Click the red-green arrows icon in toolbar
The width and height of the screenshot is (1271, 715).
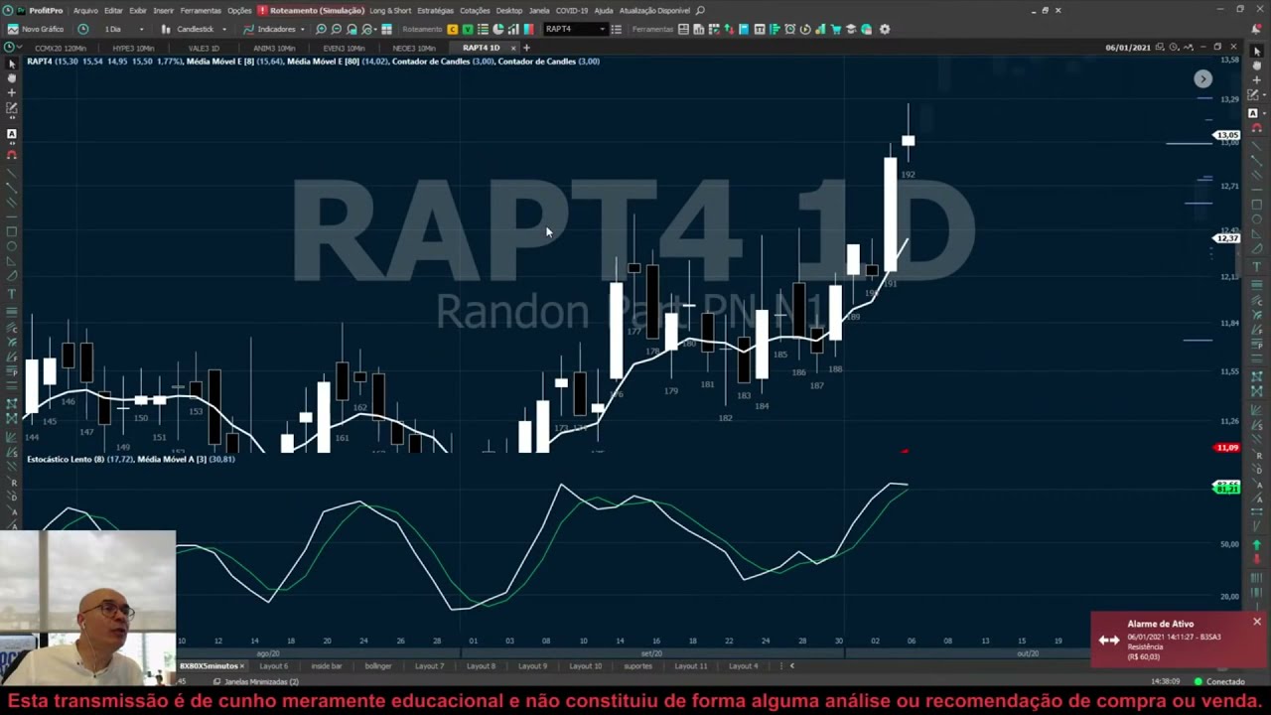728,29
